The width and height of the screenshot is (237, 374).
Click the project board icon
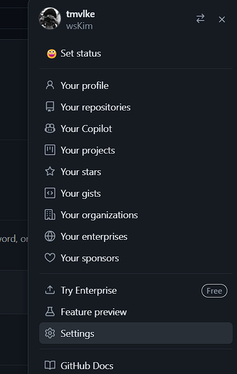click(x=50, y=150)
